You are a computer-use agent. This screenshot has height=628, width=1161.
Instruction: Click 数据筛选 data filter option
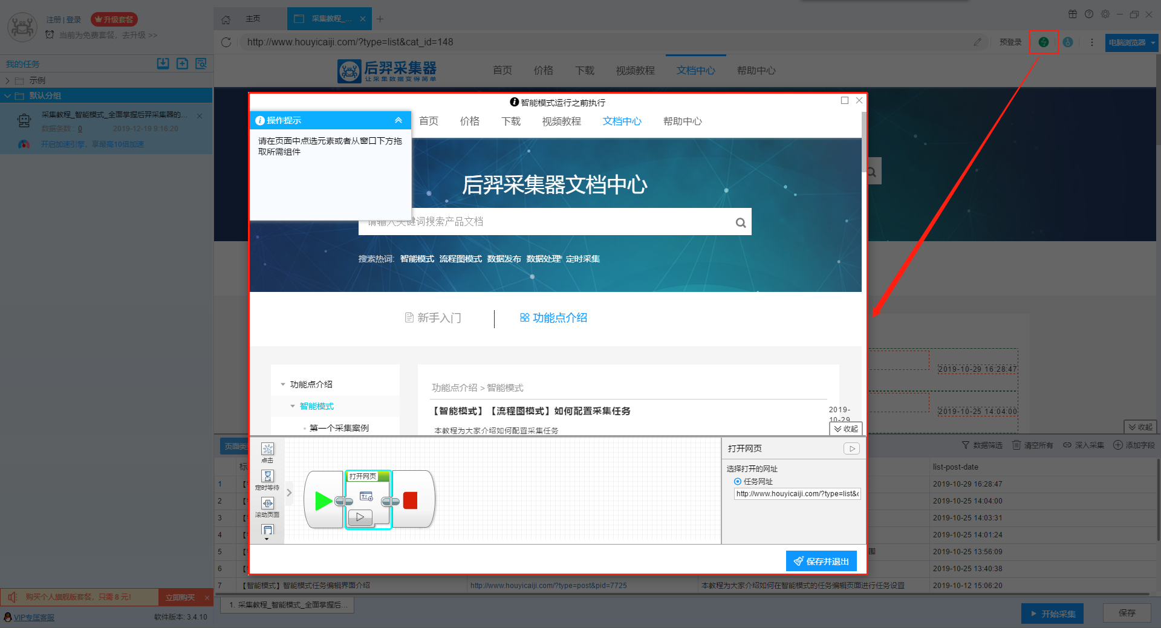tap(982, 445)
